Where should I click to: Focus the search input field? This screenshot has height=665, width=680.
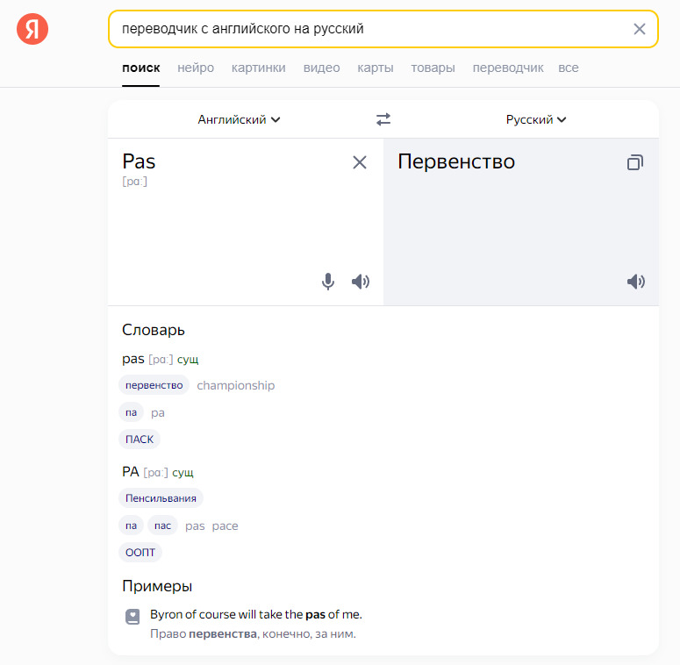point(369,29)
